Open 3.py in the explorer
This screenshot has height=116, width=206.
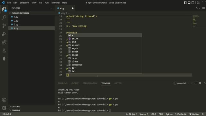pyautogui.click(x=32, y=24)
